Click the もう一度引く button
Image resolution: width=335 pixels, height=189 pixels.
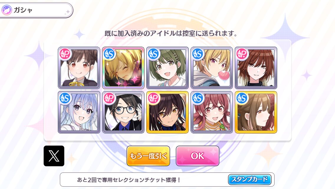pyautogui.click(x=148, y=156)
